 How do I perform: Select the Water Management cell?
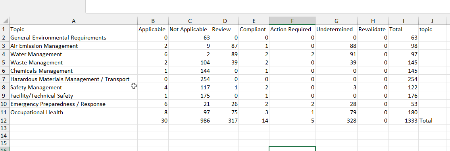pos(73,54)
